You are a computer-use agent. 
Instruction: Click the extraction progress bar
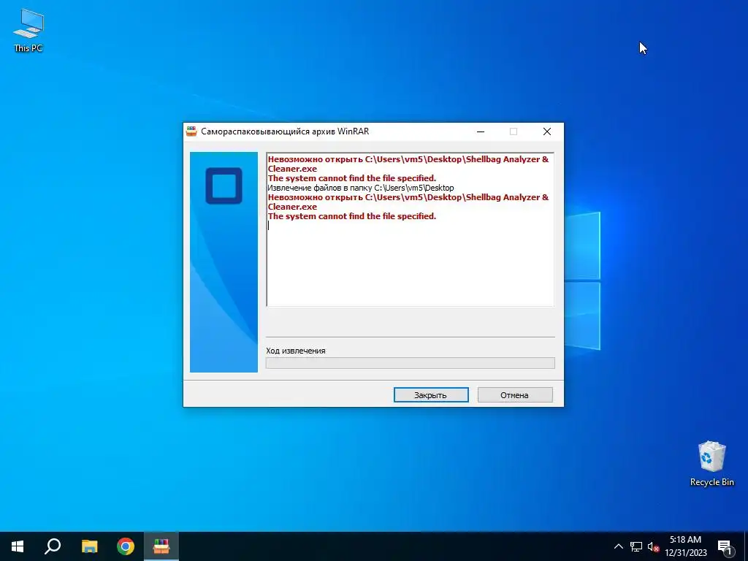[411, 363]
